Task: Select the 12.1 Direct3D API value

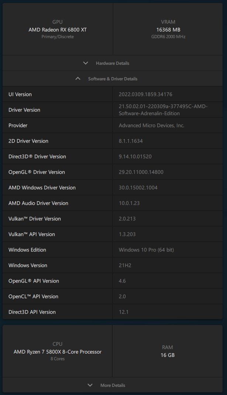Action: [x=124, y=312]
